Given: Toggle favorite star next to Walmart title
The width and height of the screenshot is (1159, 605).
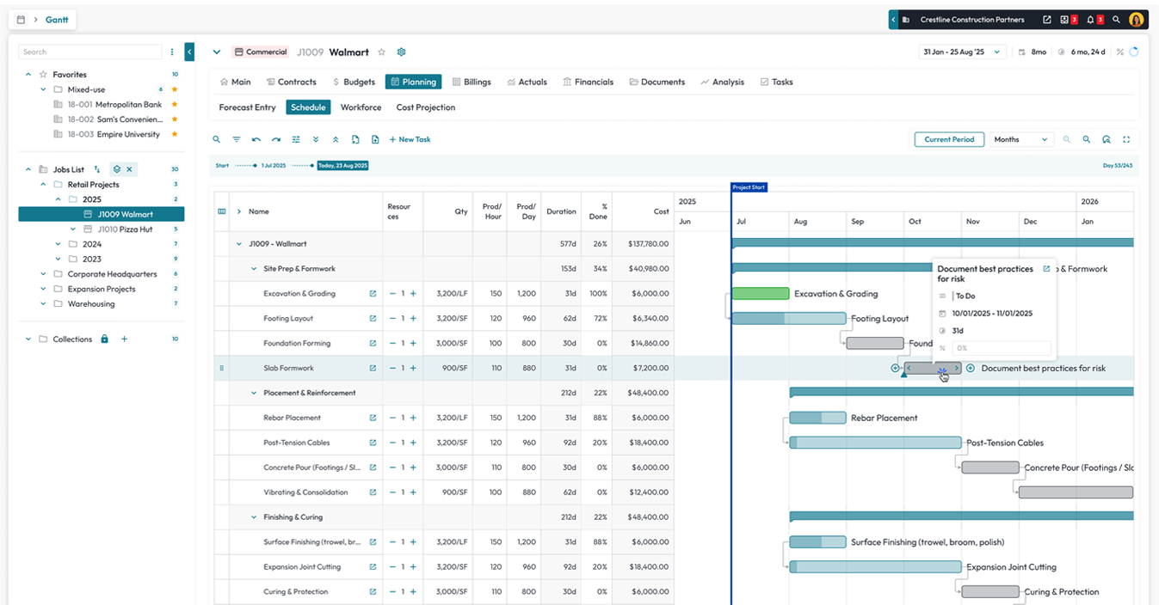Looking at the screenshot, I should [382, 52].
